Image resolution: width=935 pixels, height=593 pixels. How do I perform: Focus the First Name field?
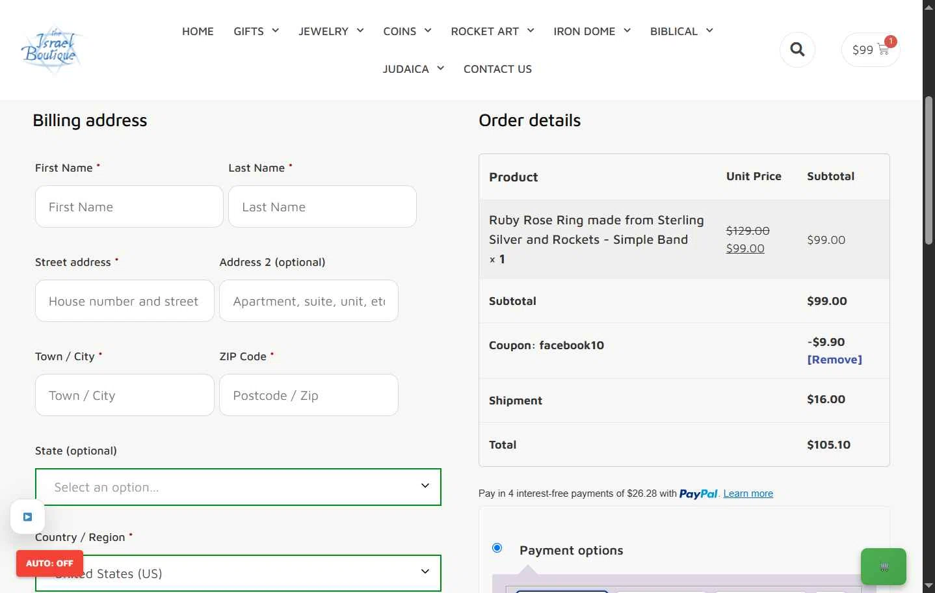coord(129,207)
